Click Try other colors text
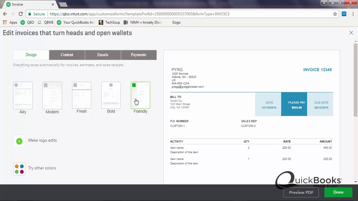358x201 pixels. click(x=42, y=168)
